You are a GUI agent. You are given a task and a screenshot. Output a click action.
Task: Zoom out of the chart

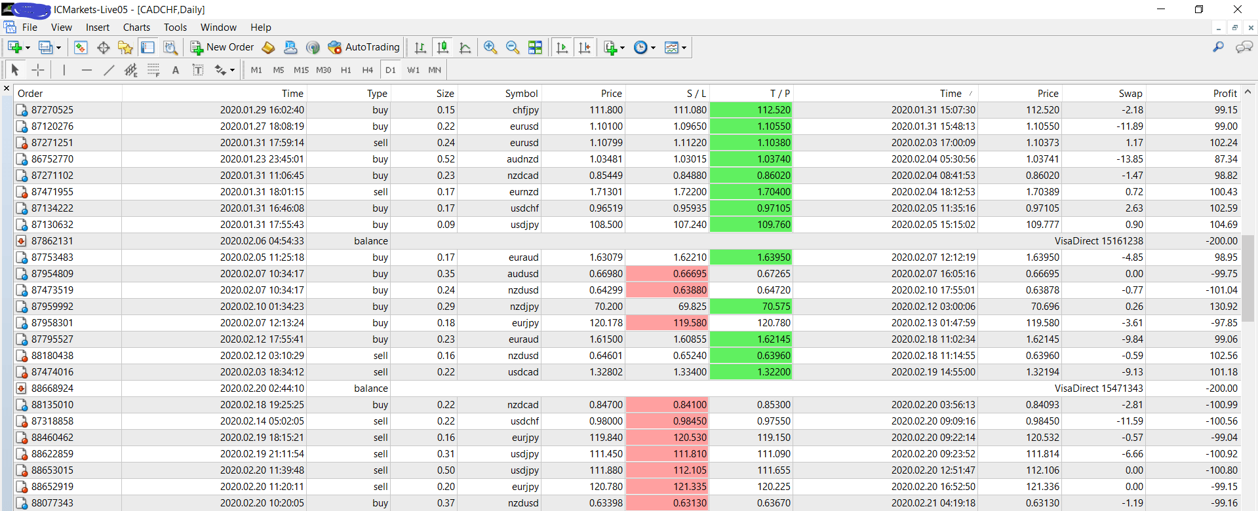pos(513,47)
